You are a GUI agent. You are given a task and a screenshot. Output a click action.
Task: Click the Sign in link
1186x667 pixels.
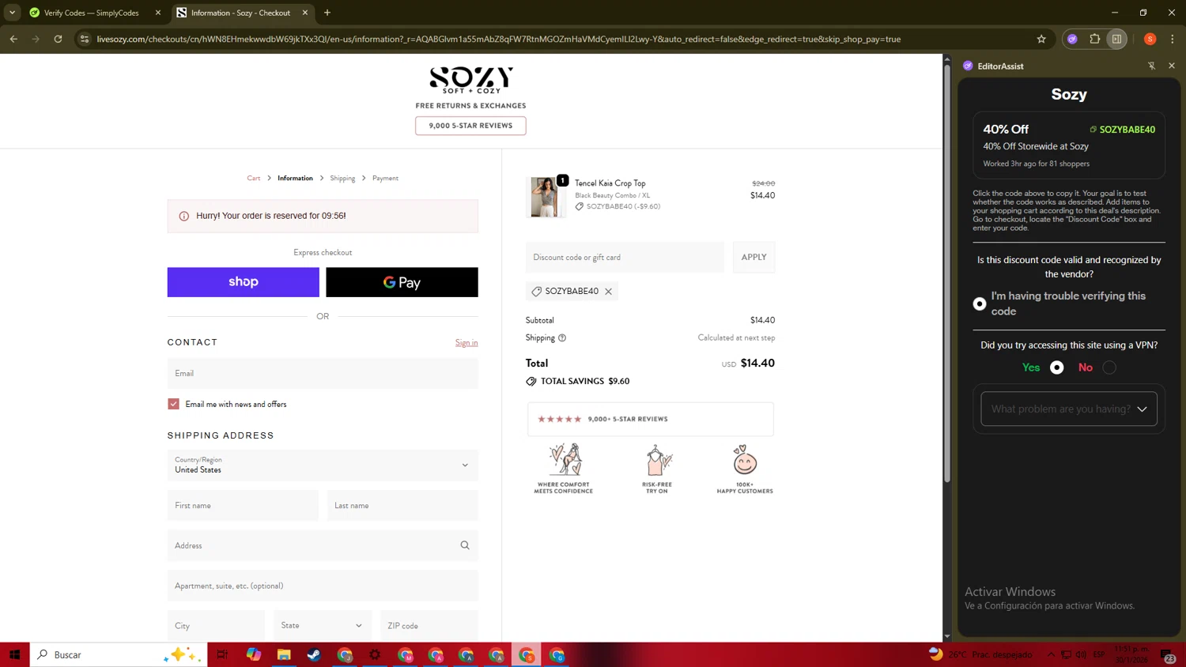(x=466, y=342)
